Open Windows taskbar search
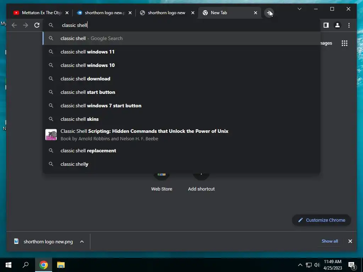This screenshot has height=272, width=363. [26, 265]
